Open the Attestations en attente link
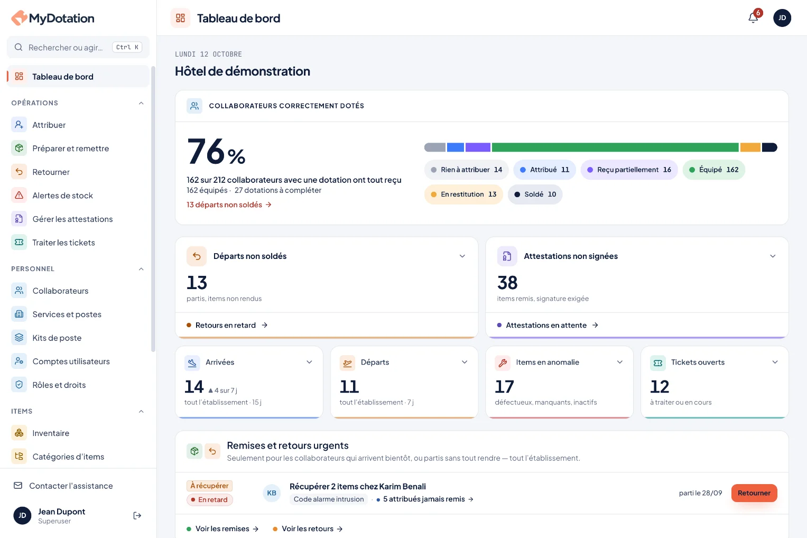807x538 pixels. pyautogui.click(x=548, y=325)
